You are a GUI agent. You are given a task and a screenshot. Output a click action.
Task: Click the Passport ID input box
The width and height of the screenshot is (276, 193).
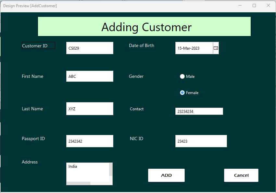click(x=90, y=141)
